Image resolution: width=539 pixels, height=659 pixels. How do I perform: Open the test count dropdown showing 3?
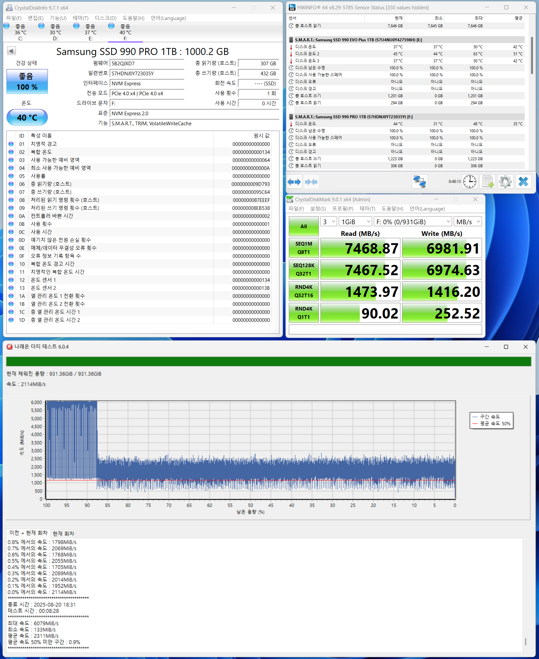(x=328, y=222)
